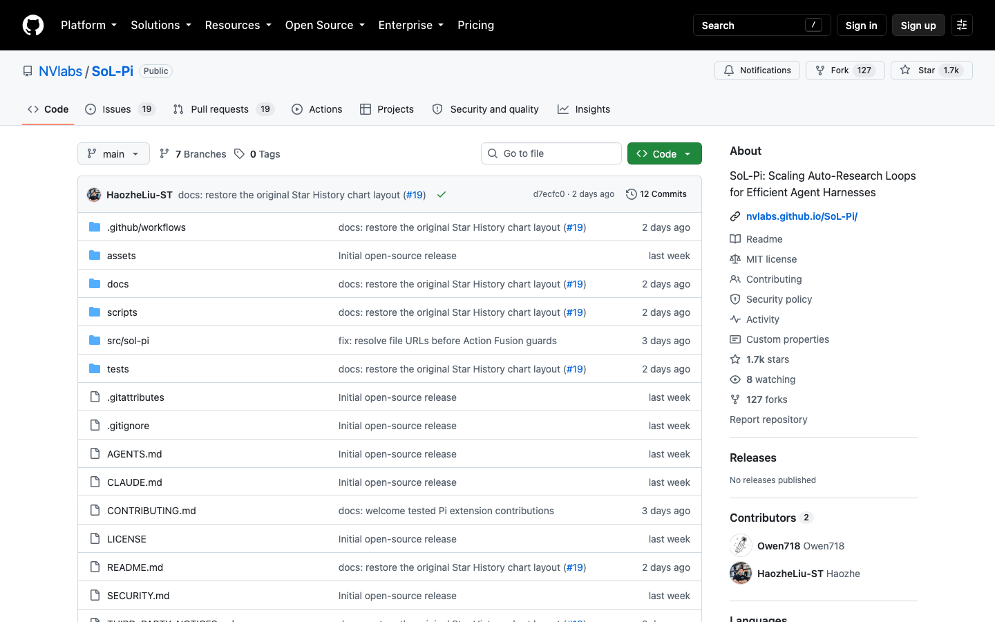Open the README.md file

(135, 567)
